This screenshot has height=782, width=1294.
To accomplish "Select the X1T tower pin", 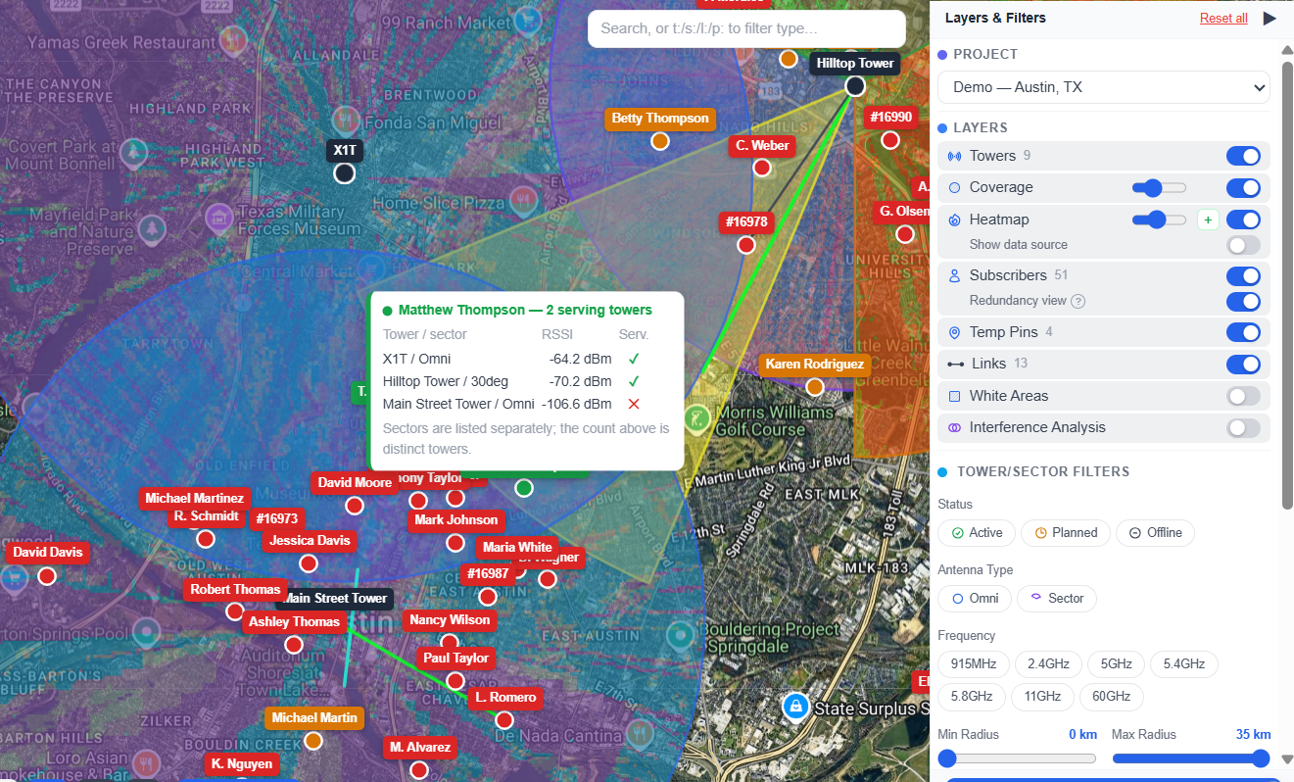I will tap(344, 173).
